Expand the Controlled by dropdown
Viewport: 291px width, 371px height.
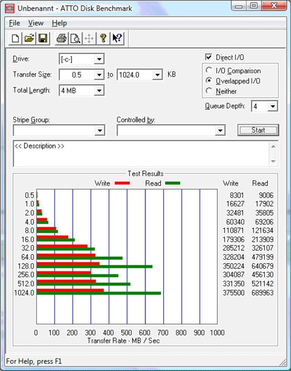220,130
